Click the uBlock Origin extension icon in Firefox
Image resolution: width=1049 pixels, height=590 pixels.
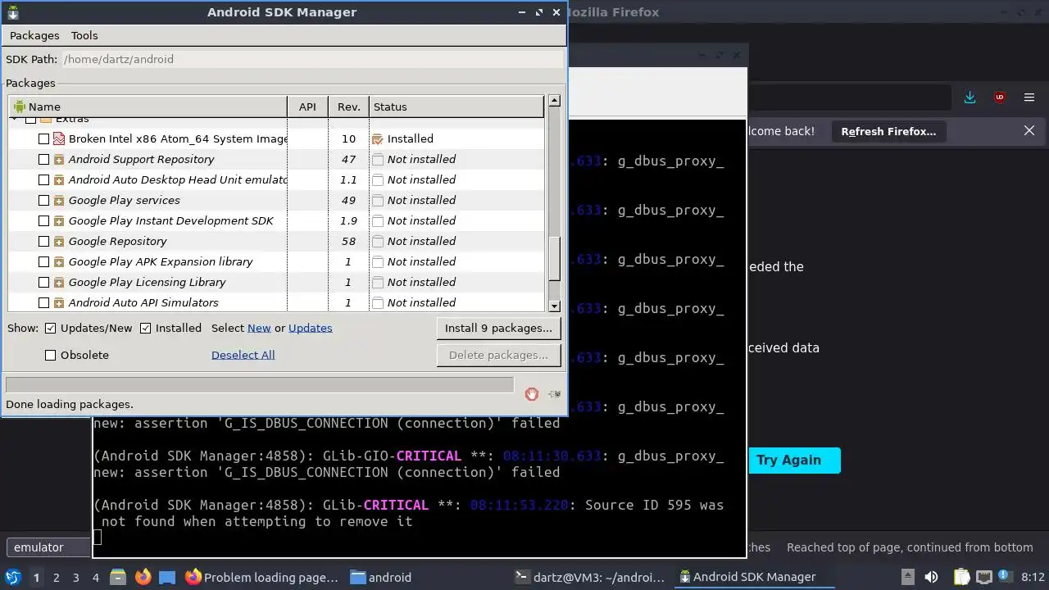[x=1000, y=98]
